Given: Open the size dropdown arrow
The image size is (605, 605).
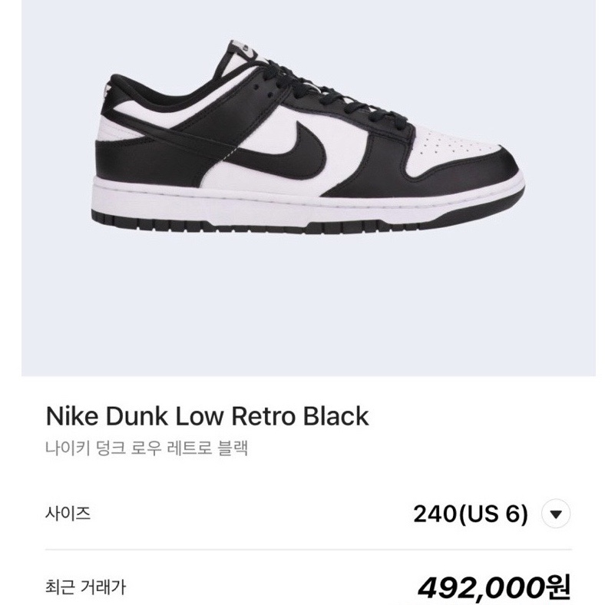Looking at the screenshot, I should point(556,514).
